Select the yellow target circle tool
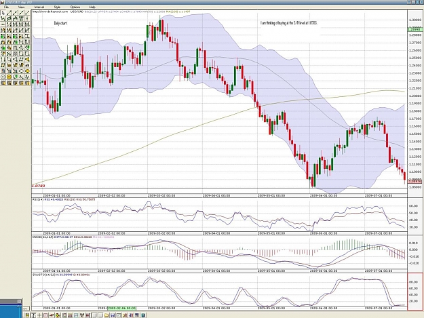Image resolution: width=424 pixels, height=318 pixels. tap(9, 77)
